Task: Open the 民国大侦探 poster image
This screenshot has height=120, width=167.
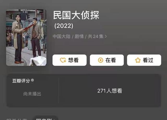Action: (x=26, y=38)
